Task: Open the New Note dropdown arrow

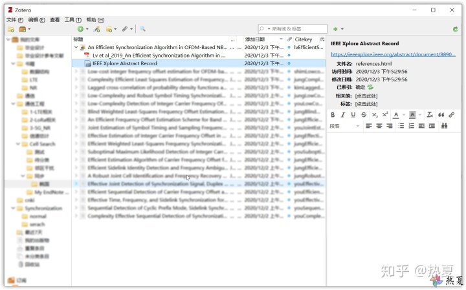Action: [x=115, y=29]
